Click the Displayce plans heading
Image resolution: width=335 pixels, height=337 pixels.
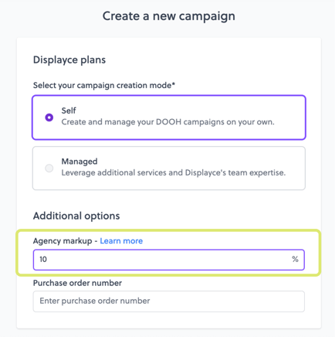pos(69,60)
